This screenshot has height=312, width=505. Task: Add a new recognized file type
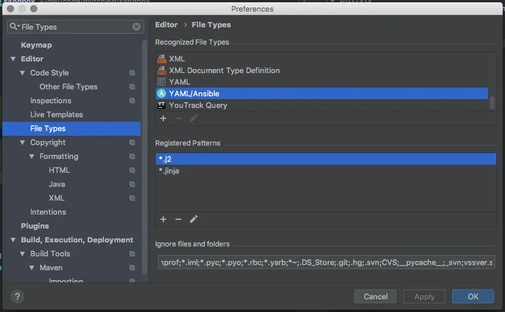pos(163,118)
